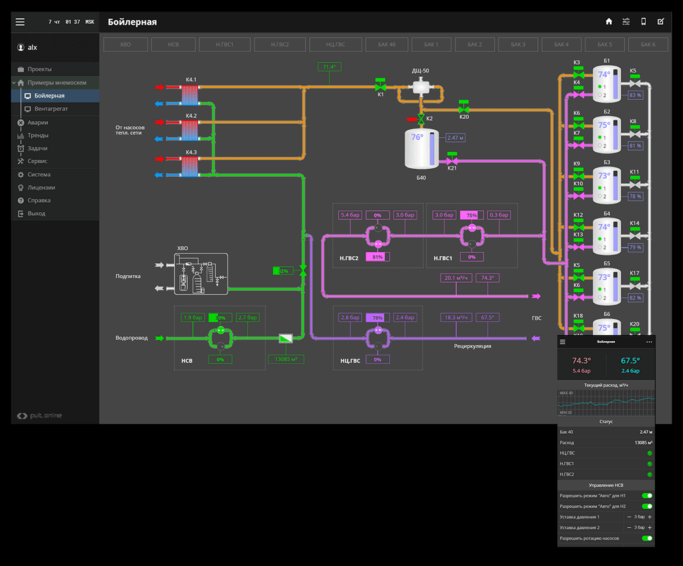The image size is (683, 566).
Task: Switch to the БАК 40 tab
Action: (387, 44)
